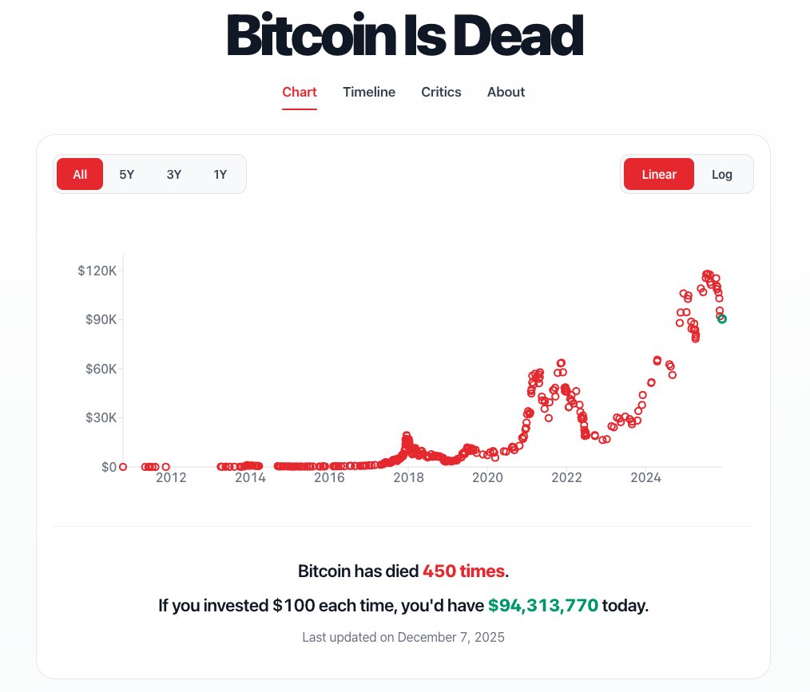Select the Chart tab
810x692 pixels.
coord(300,92)
